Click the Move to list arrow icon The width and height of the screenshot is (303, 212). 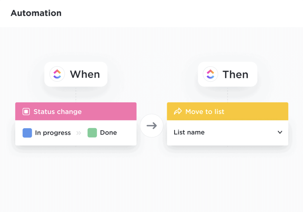pyautogui.click(x=178, y=111)
